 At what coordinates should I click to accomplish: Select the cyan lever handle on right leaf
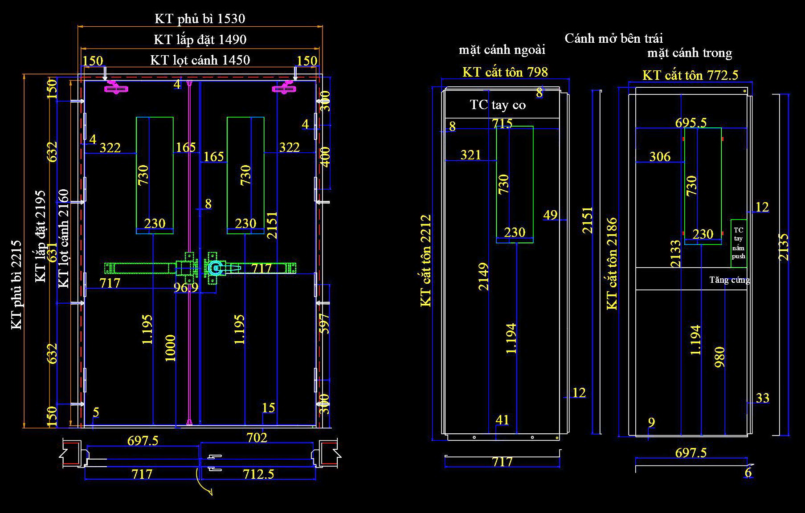(x=216, y=268)
